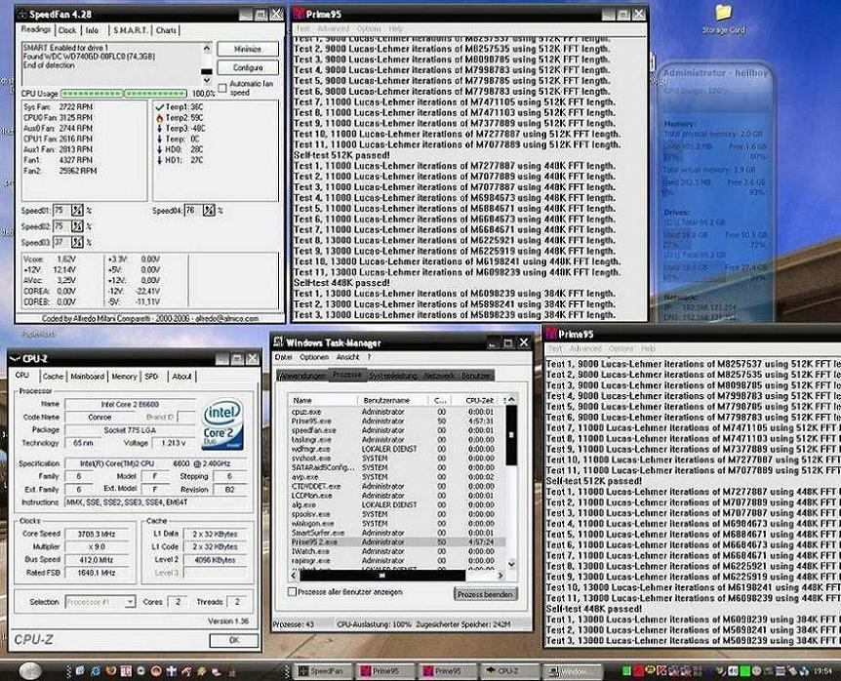The image size is (841, 681).
Task: Click the SpeedFan log scroll-up arrow
Action: coord(207,48)
